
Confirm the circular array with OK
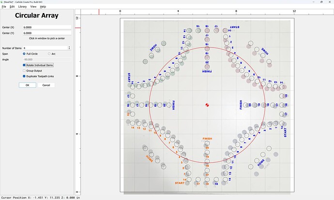tap(28, 85)
